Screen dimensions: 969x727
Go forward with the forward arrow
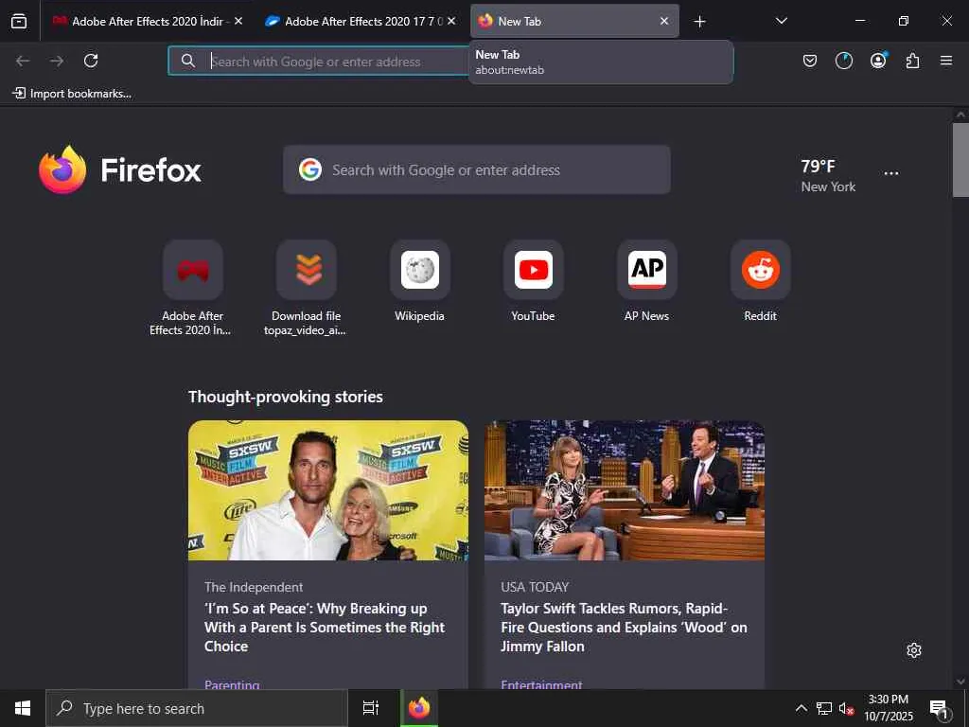(57, 61)
